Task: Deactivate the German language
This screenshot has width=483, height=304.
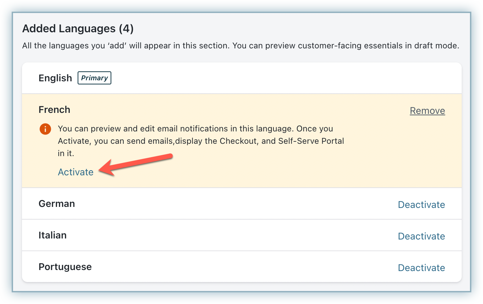Action: click(x=421, y=204)
